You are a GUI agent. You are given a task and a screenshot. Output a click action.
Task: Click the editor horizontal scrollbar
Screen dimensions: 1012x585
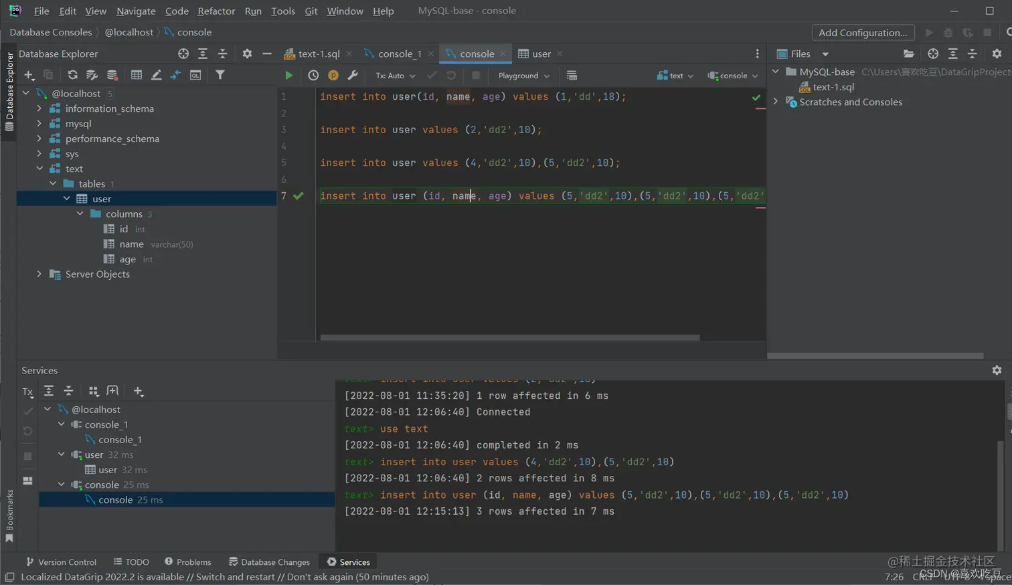(x=510, y=338)
